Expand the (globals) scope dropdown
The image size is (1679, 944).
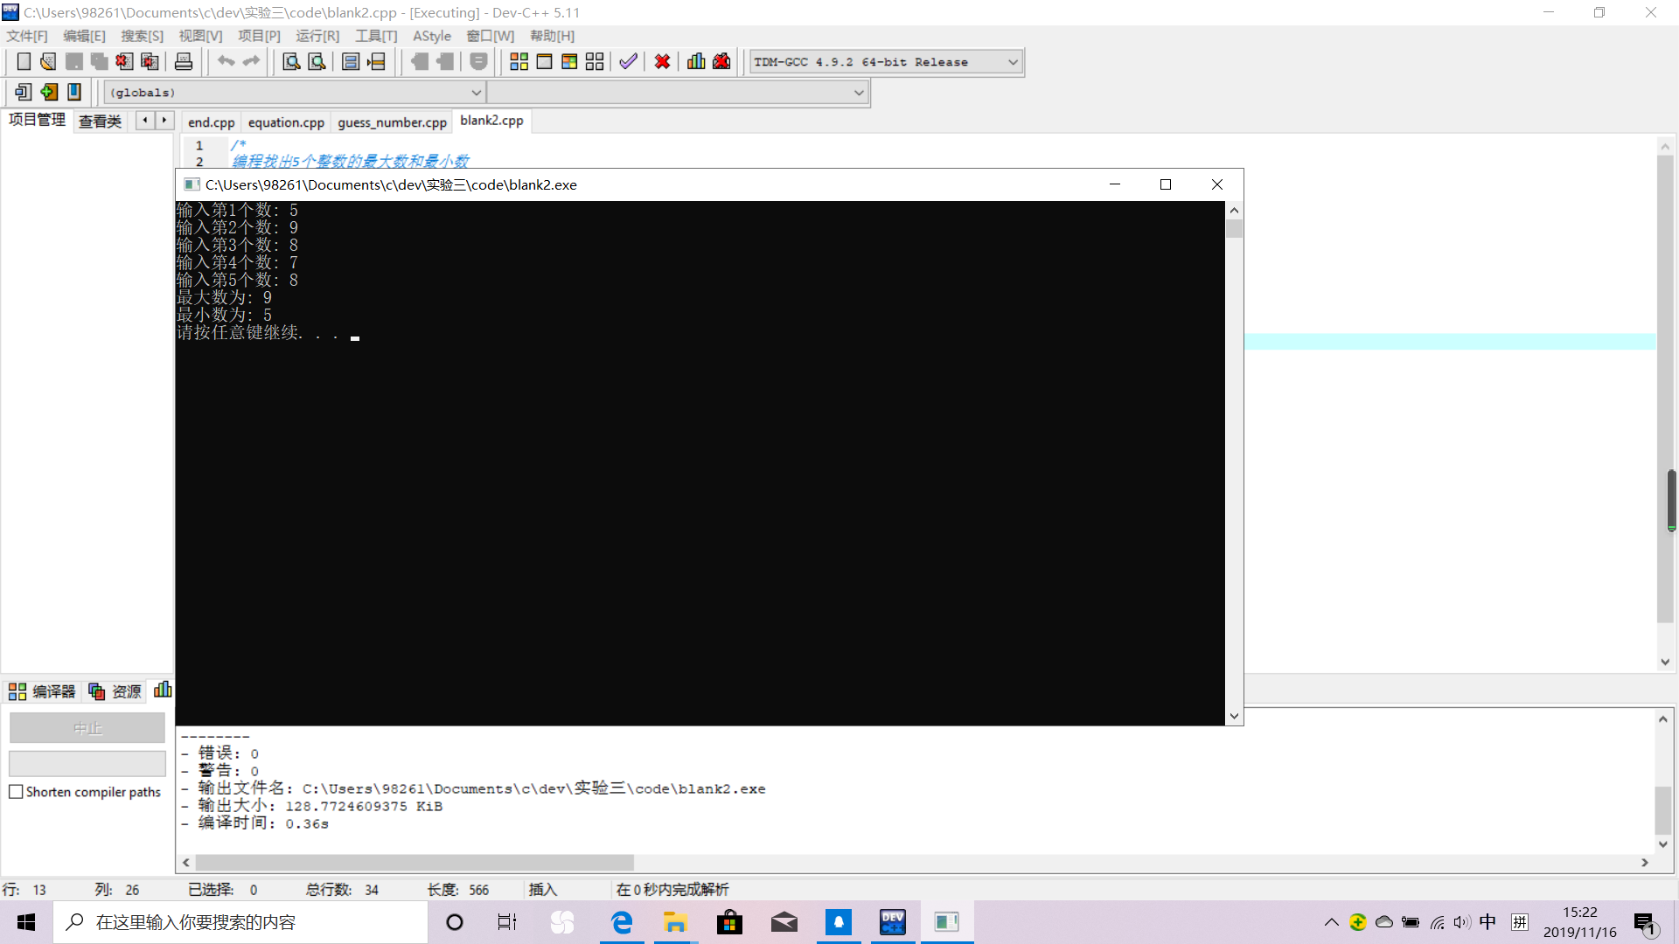[x=476, y=93]
